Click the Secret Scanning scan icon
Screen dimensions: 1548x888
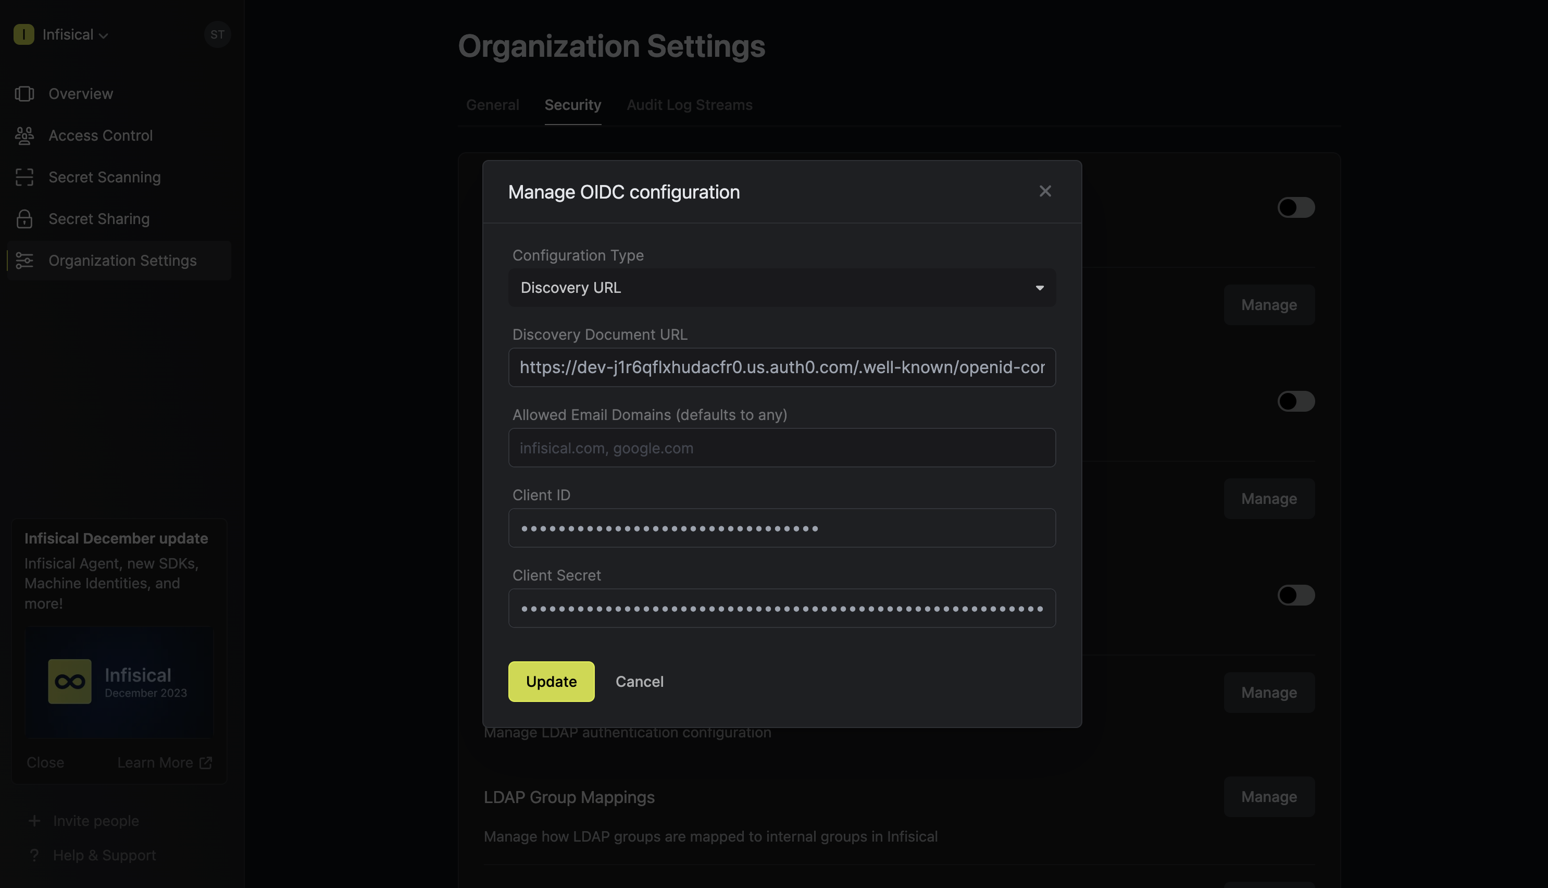[24, 177]
